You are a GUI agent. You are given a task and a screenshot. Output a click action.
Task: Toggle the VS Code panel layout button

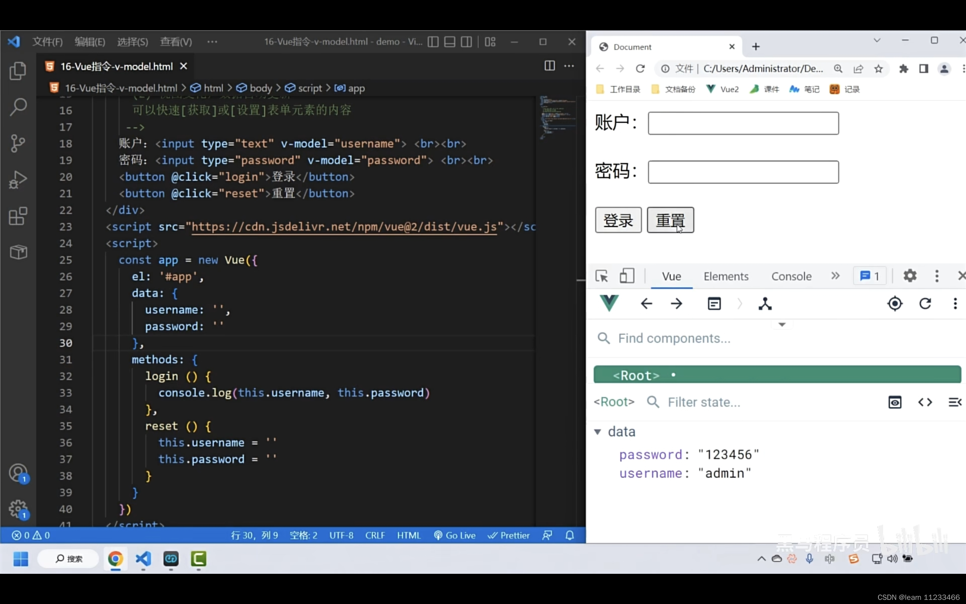click(450, 42)
